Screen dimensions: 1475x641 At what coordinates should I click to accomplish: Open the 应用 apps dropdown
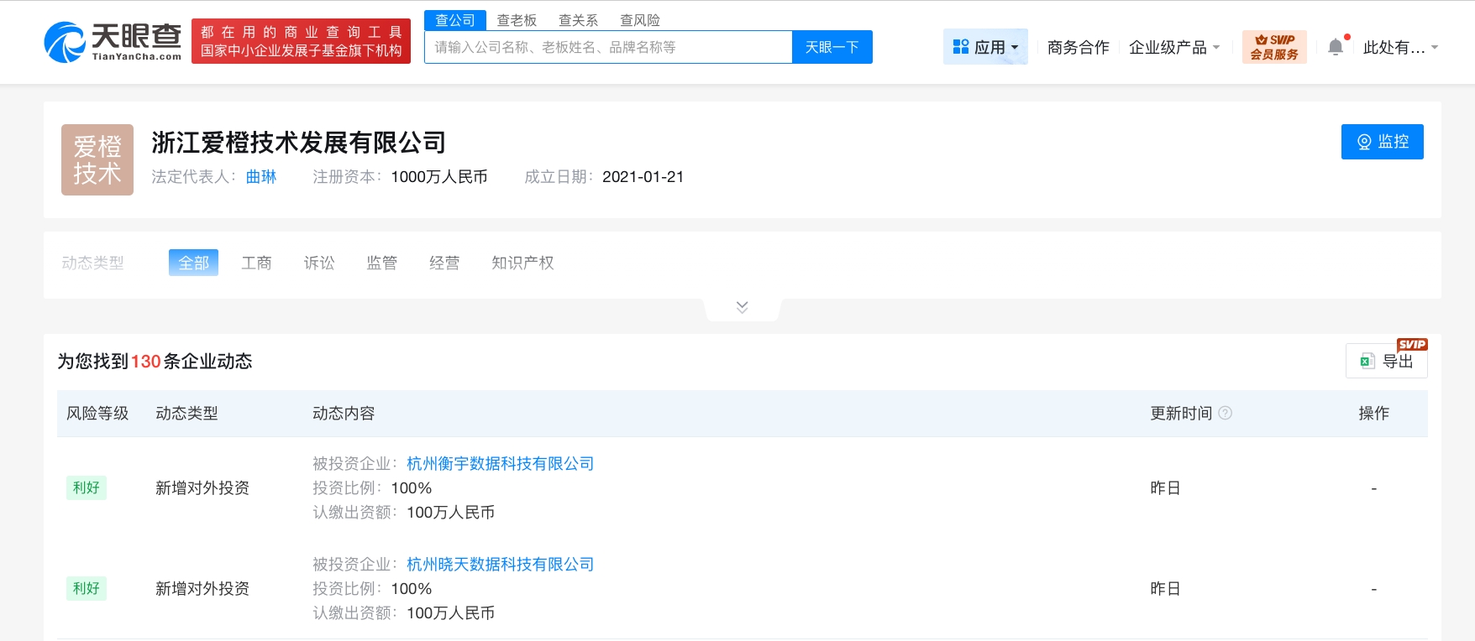point(985,47)
